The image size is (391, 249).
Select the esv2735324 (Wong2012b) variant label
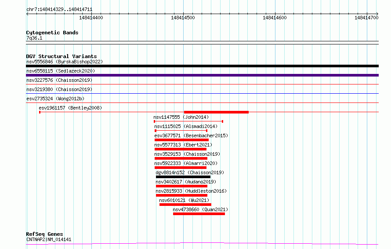click(55, 99)
